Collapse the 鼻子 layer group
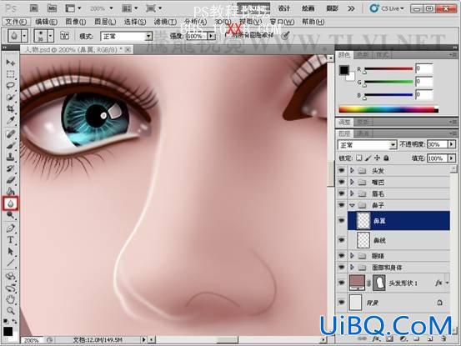The height and width of the screenshot is (346, 461). point(352,205)
